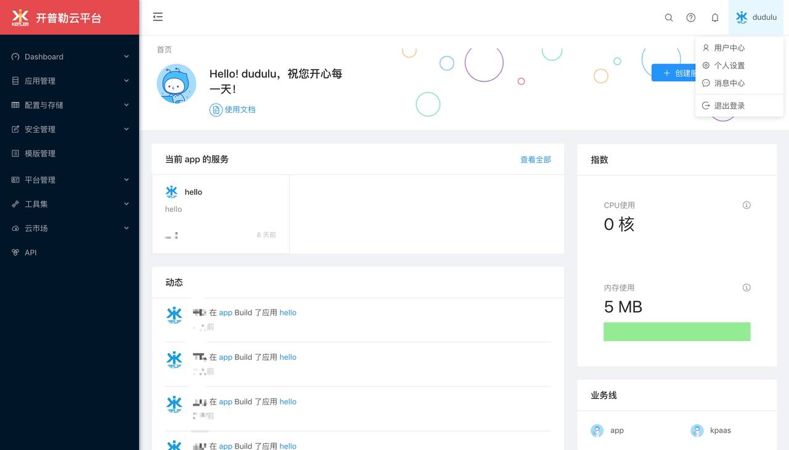Open the hello link in second activity entry
The image size is (789, 450).
(288, 357)
